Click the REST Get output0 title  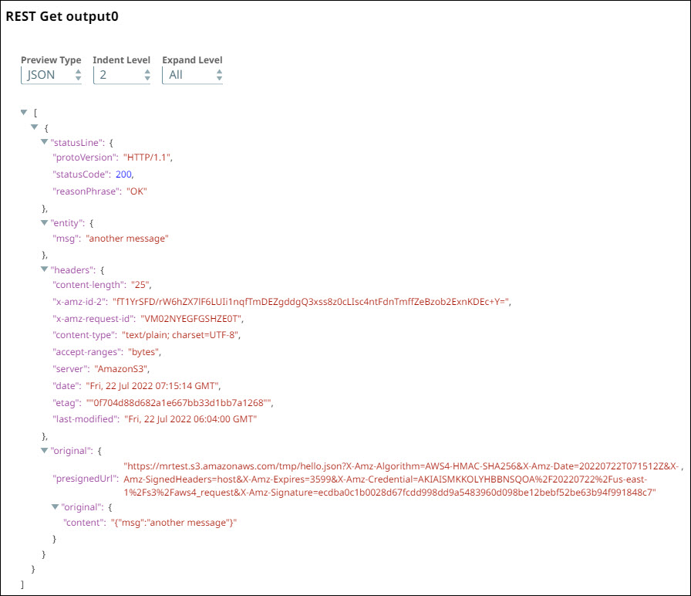tap(62, 16)
